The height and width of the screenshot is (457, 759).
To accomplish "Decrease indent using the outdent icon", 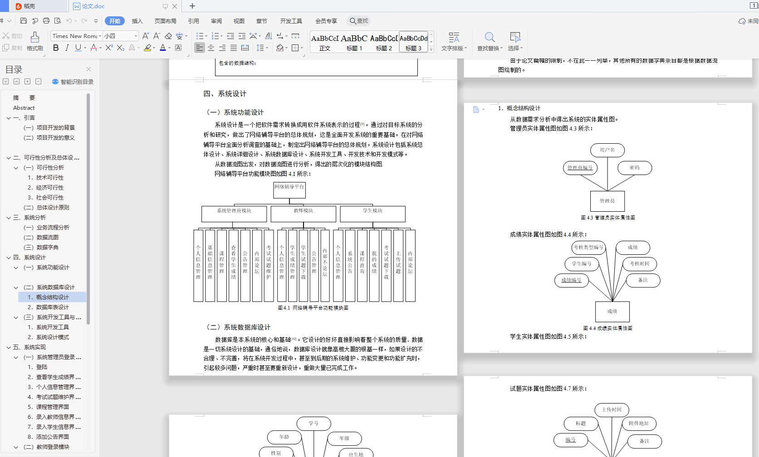I will [x=230, y=36].
